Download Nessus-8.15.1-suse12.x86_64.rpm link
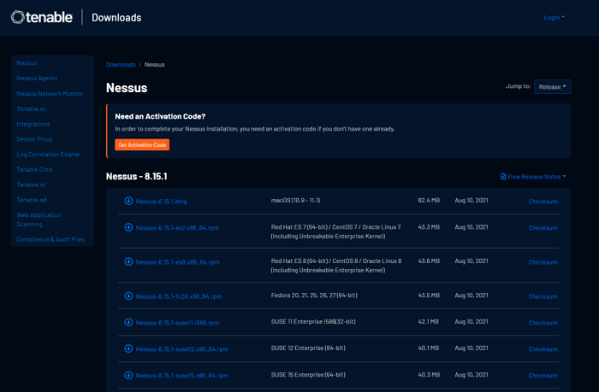 point(181,349)
